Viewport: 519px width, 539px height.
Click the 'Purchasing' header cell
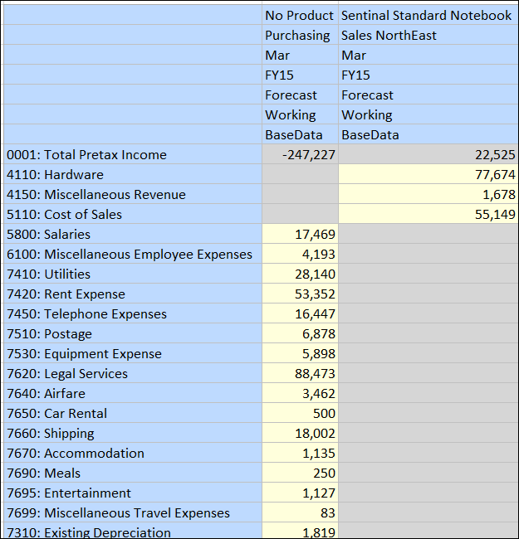tap(300, 35)
